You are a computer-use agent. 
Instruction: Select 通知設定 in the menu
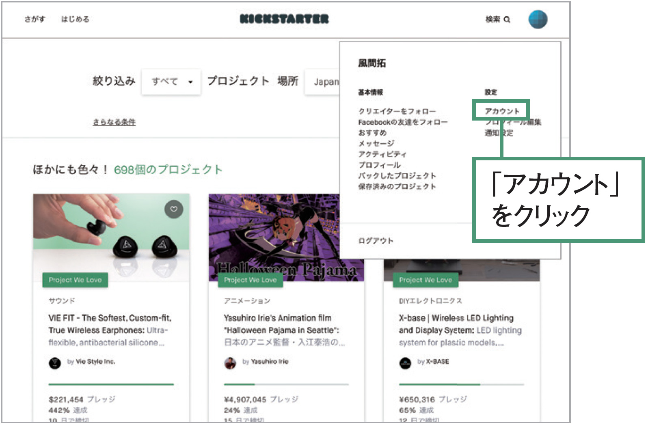click(x=499, y=133)
